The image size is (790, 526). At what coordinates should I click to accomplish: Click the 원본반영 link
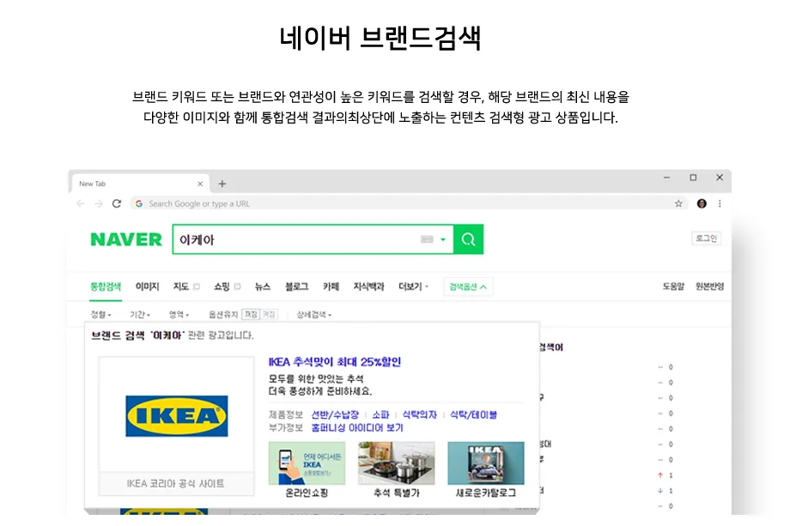pyautogui.click(x=709, y=287)
